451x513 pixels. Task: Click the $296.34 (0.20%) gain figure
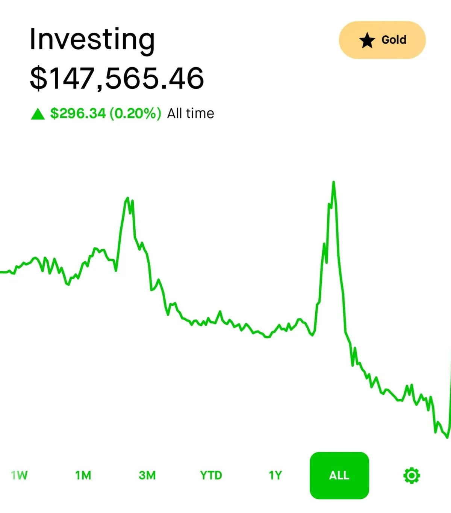point(106,113)
